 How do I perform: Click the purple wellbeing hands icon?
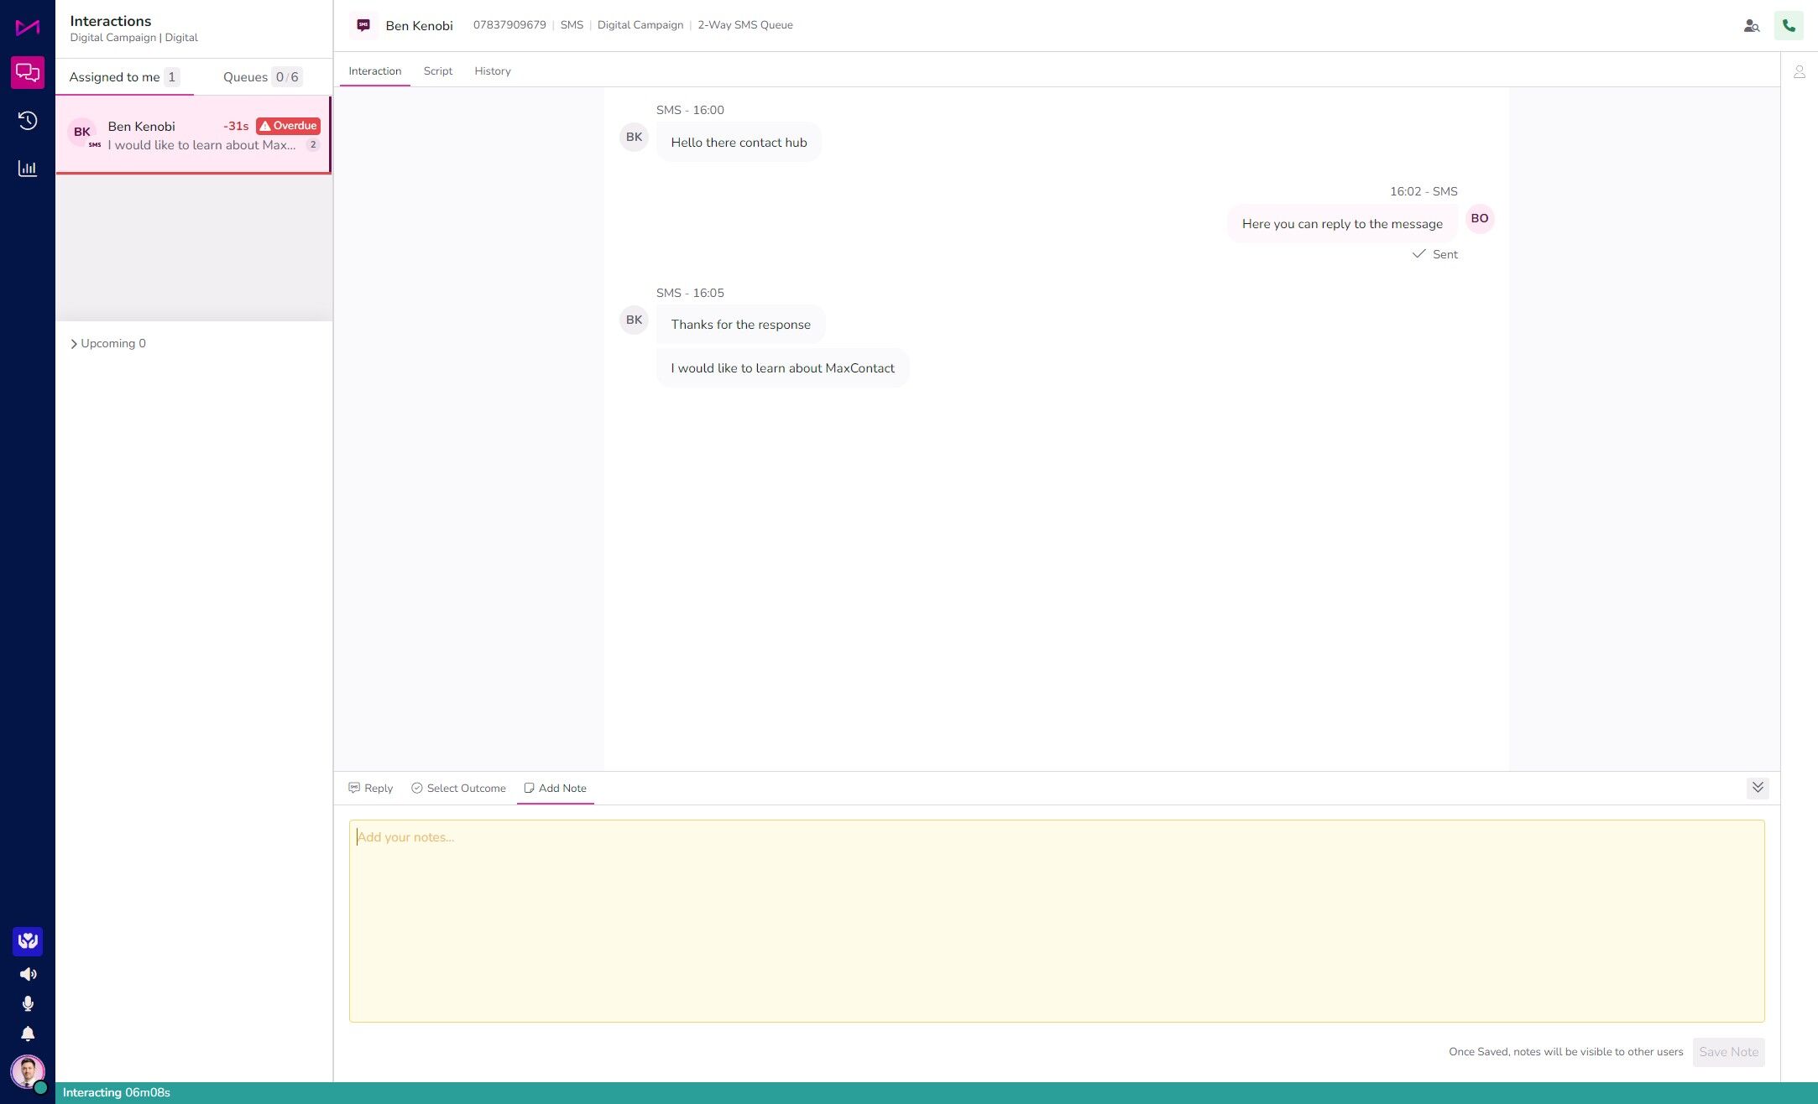click(x=28, y=941)
